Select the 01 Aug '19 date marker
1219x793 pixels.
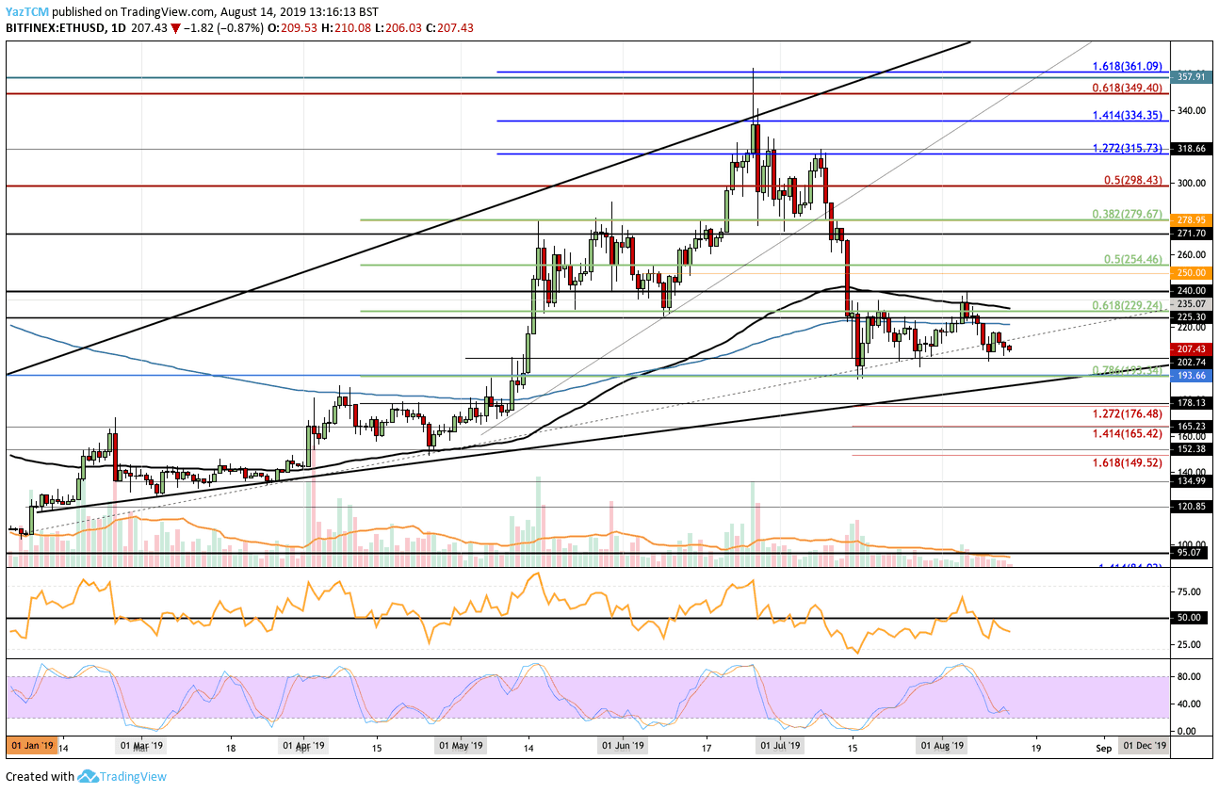coord(942,746)
